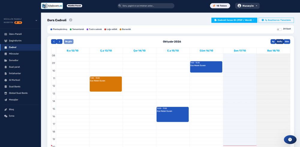Click the clock icon in İş Saatlarını Tənzimlə
Screen dimensions: 300x147
point(263,20)
